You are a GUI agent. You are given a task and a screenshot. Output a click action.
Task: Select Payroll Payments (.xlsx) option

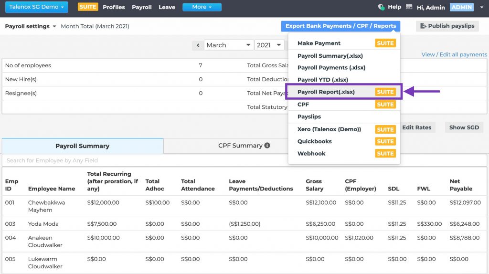point(344,68)
